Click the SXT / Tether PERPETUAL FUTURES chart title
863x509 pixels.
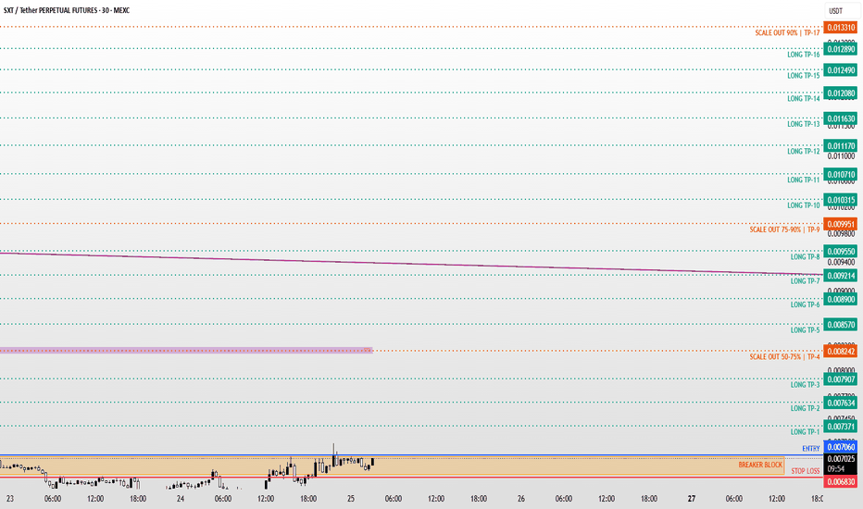(67, 10)
